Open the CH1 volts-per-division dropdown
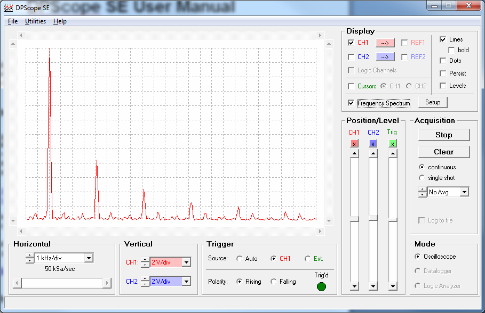The width and height of the screenshot is (485, 313). tap(187, 262)
